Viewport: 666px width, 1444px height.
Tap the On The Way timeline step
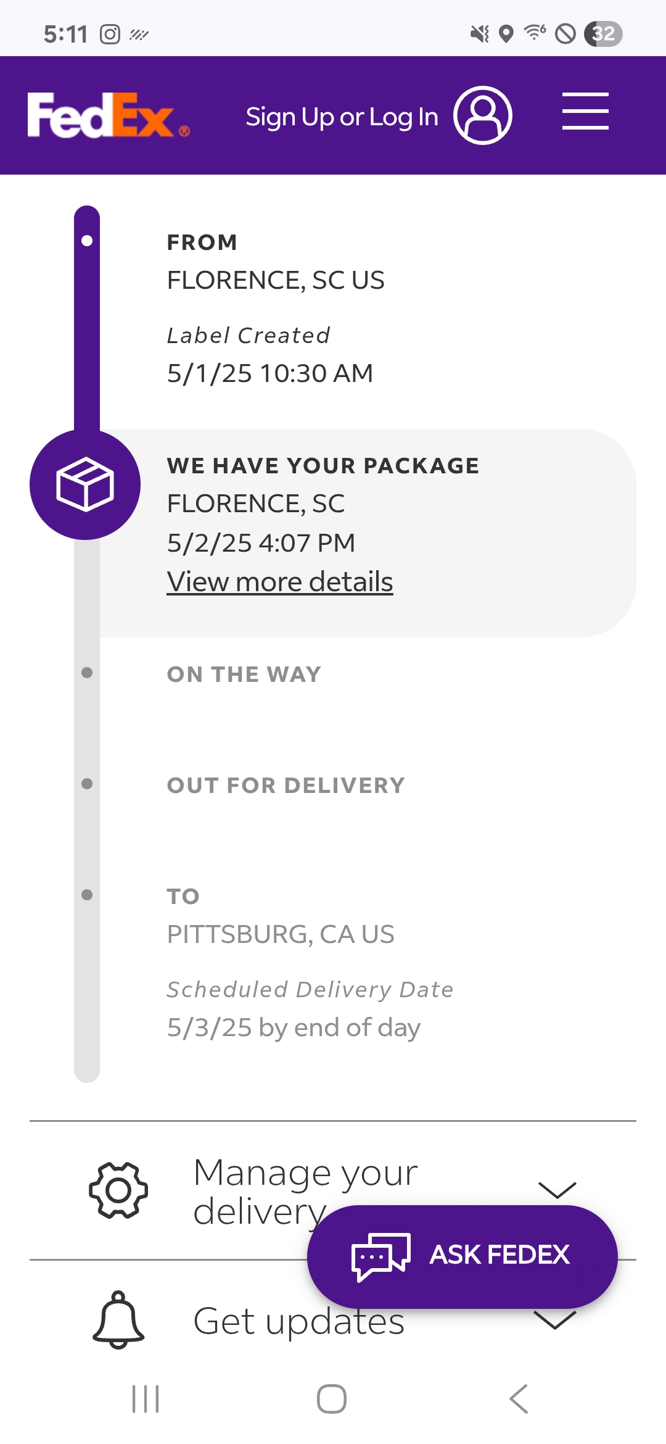244,674
